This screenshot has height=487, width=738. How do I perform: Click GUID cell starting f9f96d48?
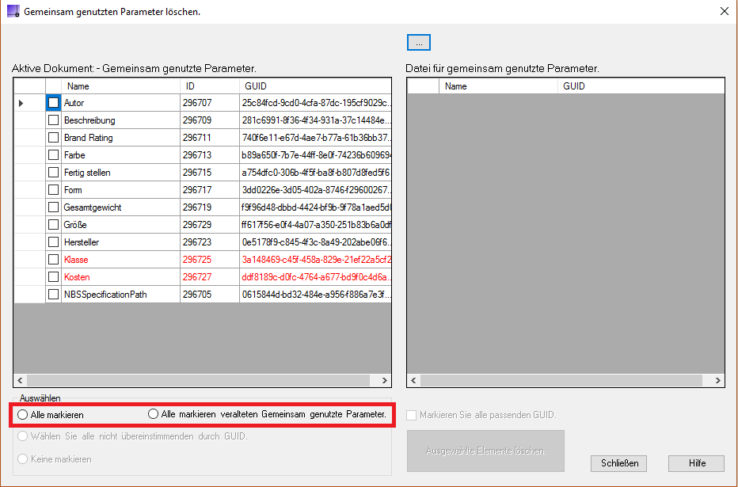point(315,207)
